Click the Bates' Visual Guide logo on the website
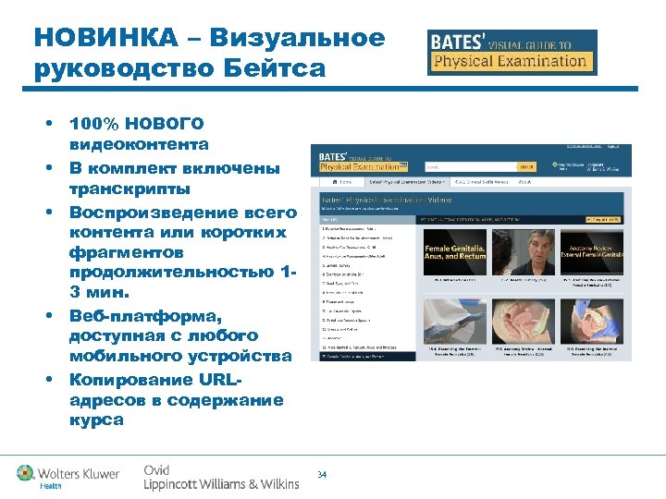Viewport: 666px width, 499px height. 363,162
